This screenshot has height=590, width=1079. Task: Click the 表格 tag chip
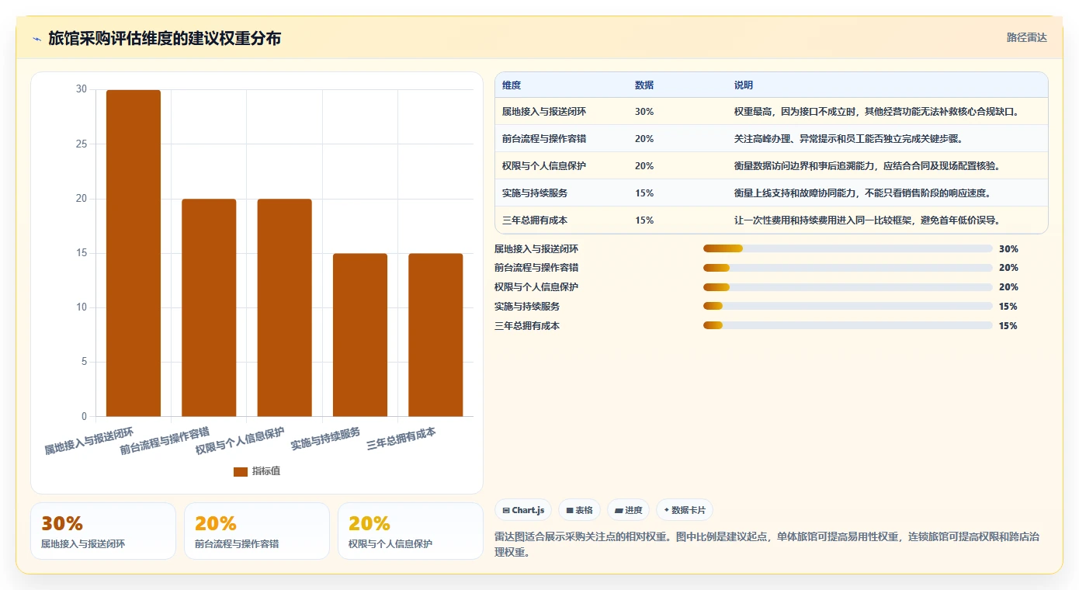tap(580, 510)
